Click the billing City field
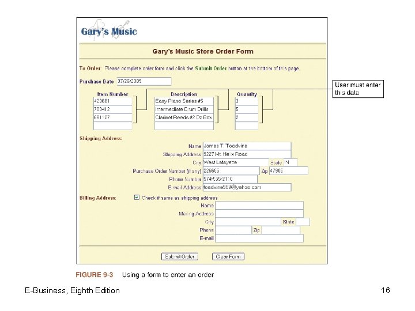 (x=248, y=222)
